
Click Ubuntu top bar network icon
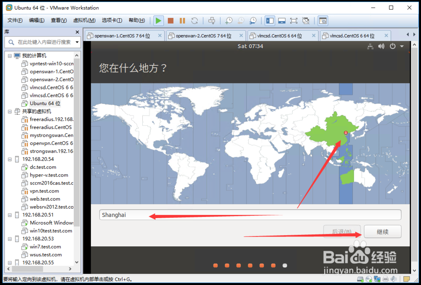pos(370,46)
